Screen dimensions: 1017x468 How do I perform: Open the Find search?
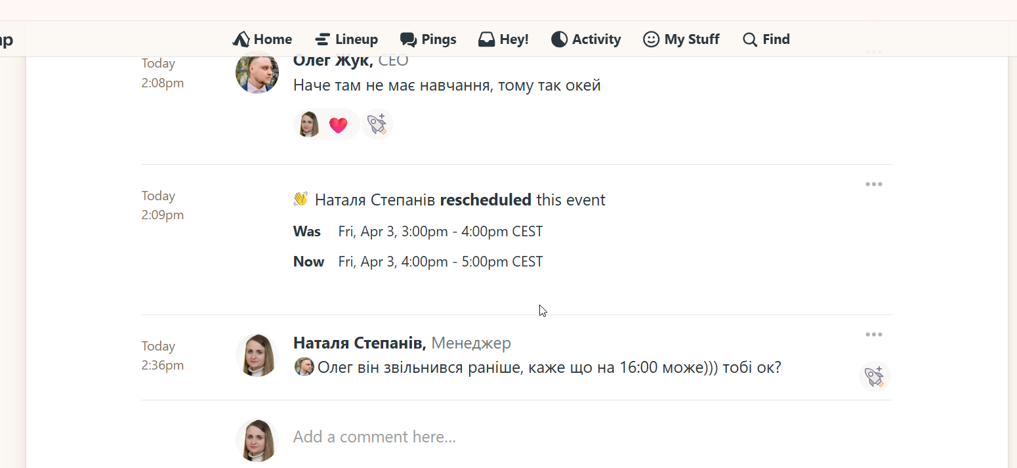click(766, 39)
